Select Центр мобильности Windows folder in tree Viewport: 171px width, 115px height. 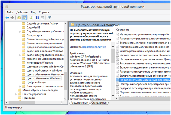click(44, 71)
